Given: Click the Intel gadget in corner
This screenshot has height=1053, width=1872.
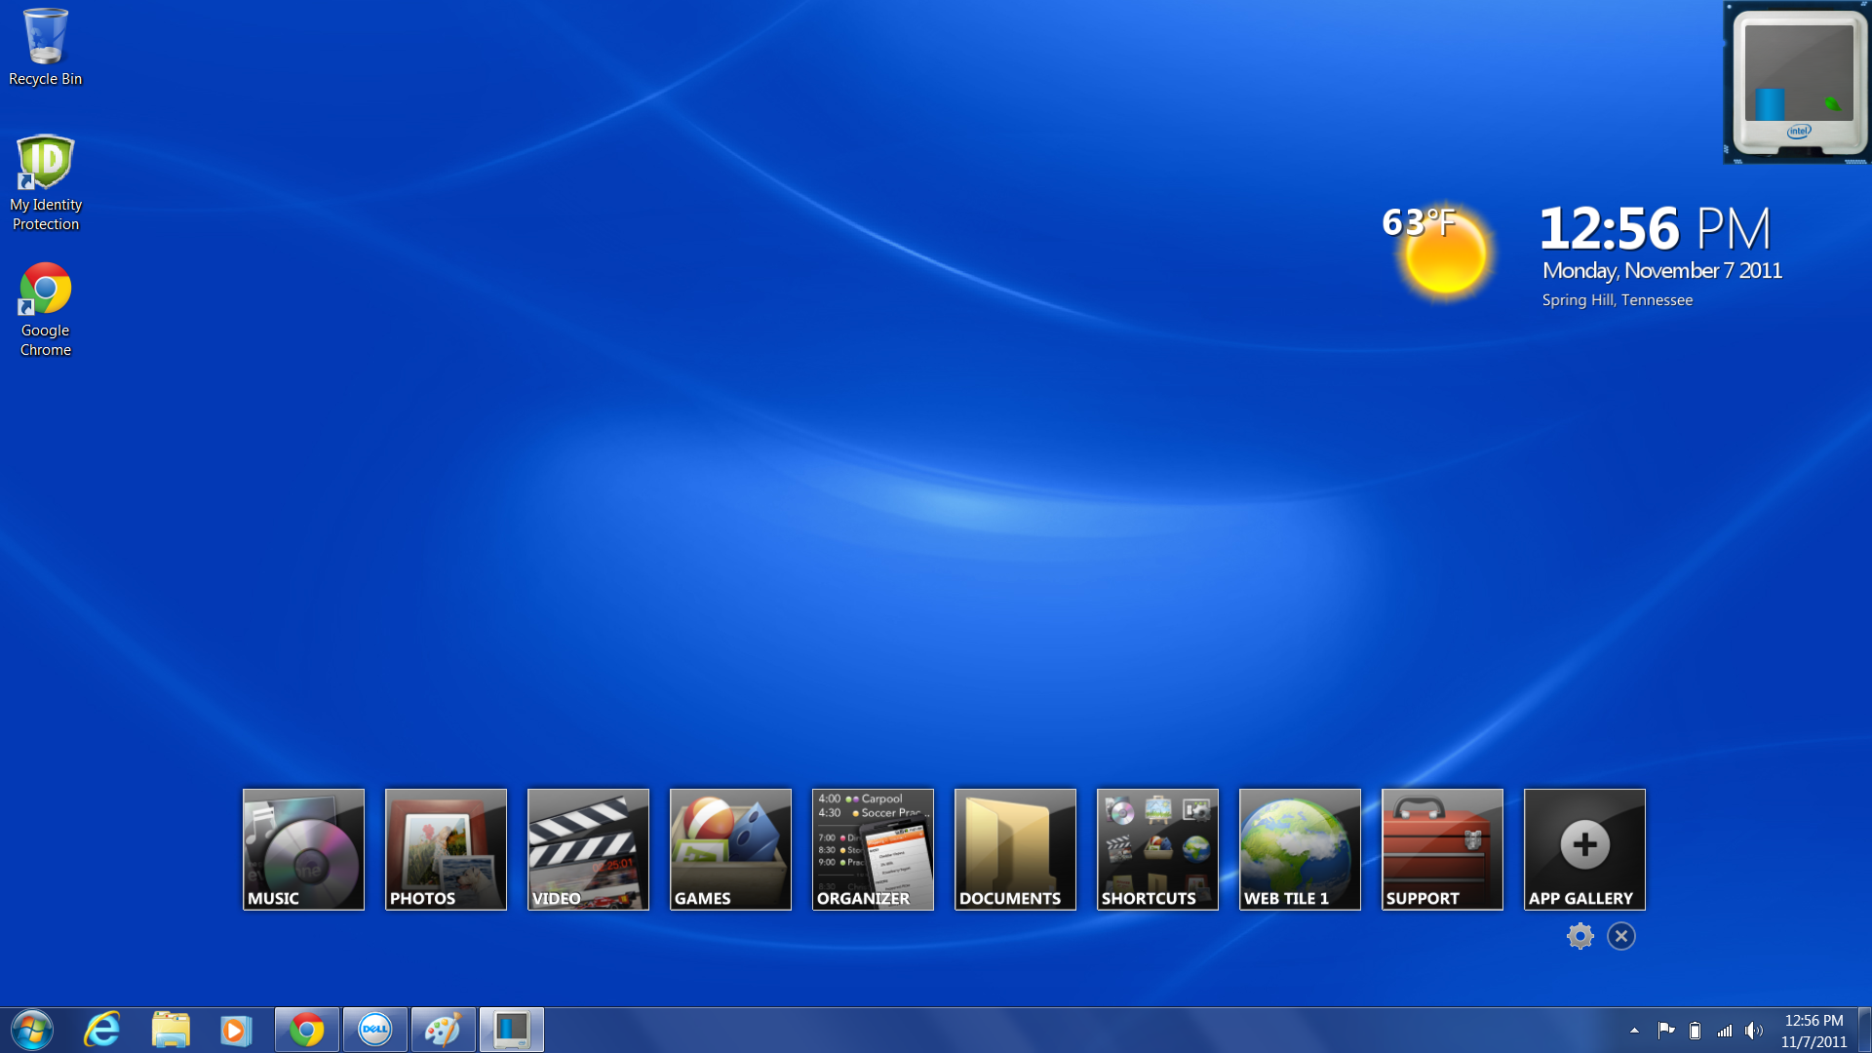Looking at the screenshot, I should 1797,82.
